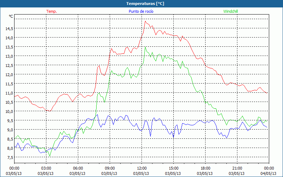The width and height of the screenshot is (283, 177).
Task: Click the green windchill curve's highest peak
Action: pyautogui.click(x=145, y=47)
